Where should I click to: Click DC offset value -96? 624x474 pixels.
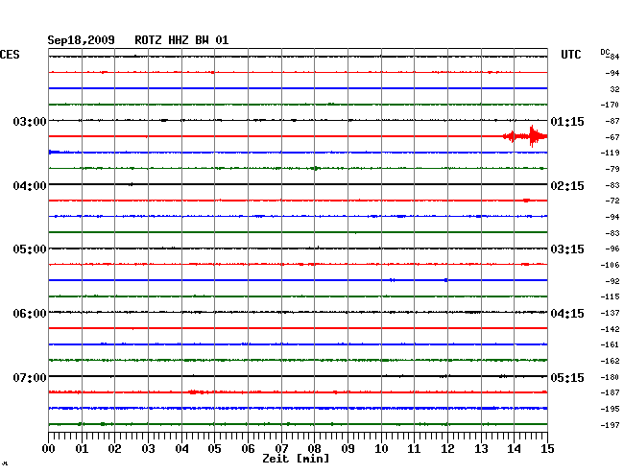(x=612, y=249)
